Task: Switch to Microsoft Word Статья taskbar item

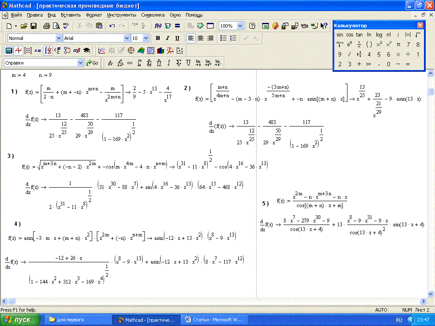Action: coord(211,320)
